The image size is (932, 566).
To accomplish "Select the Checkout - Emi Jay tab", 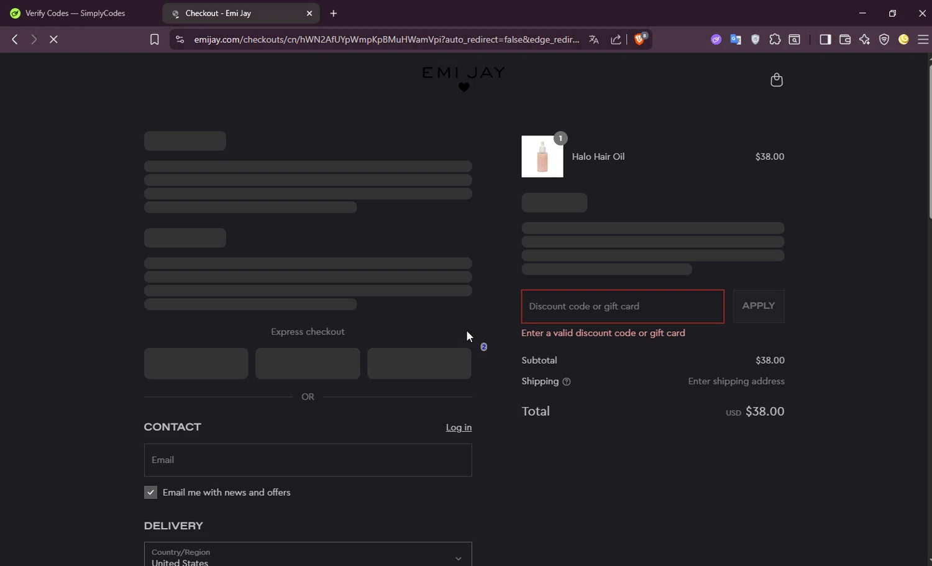I will [241, 13].
